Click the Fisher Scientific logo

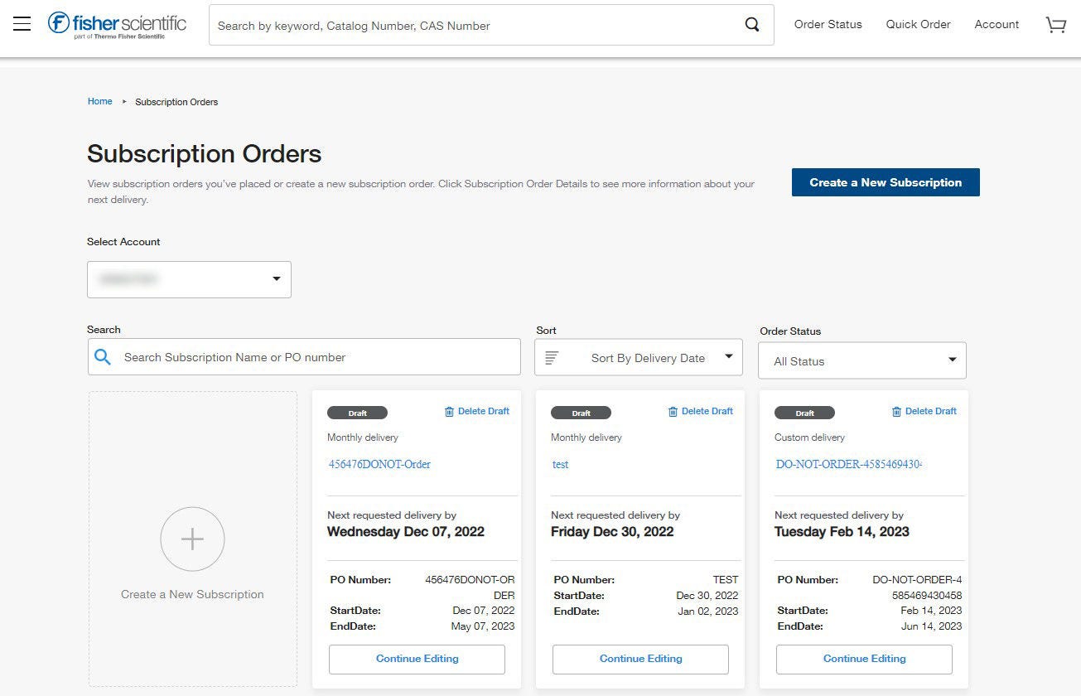click(116, 24)
